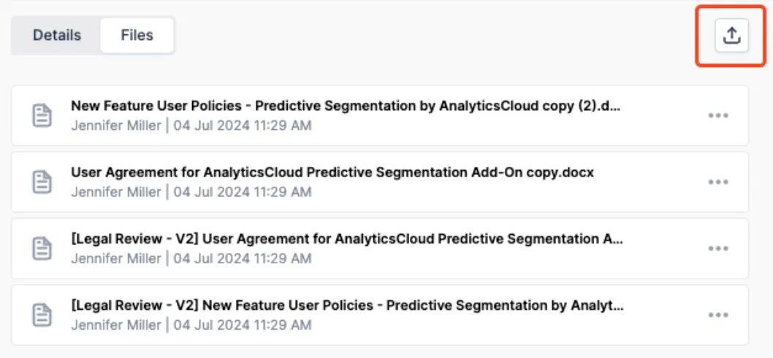
Task: Open more options for Legal Review V2 User Agreement
Action: 718,249
